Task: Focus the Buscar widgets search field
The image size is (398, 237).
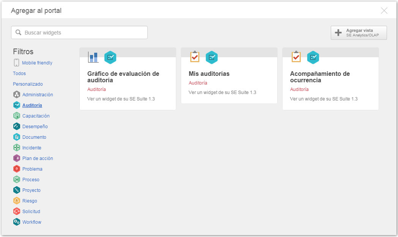Action: click(x=79, y=33)
